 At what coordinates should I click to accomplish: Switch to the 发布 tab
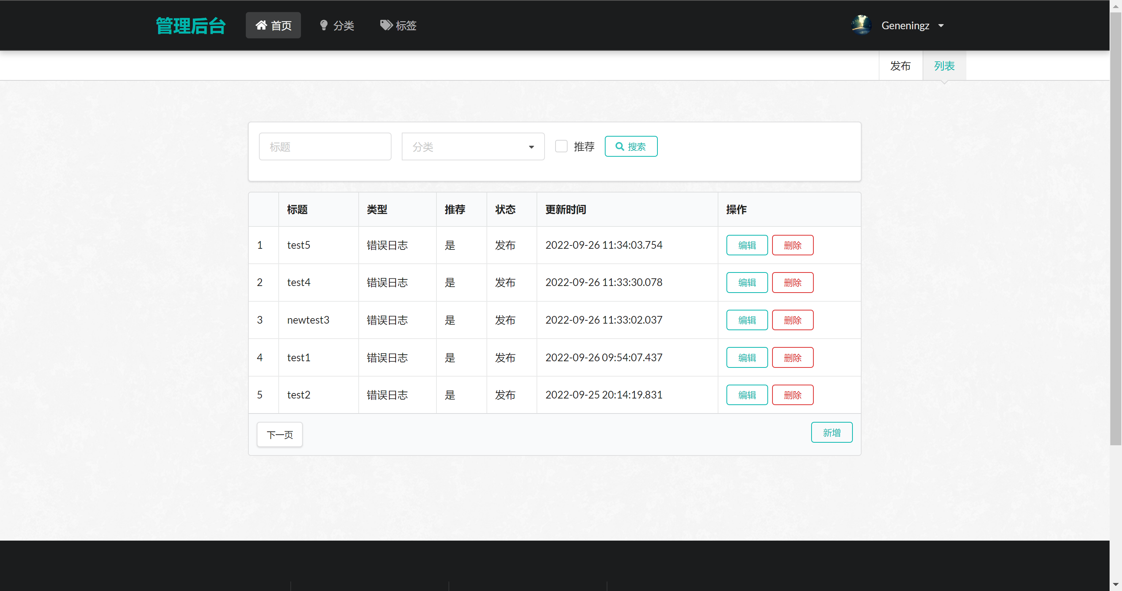click(x=901, y=65)
